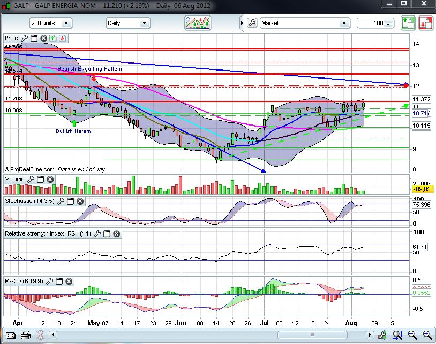Maximize the MACD panel

59,282
